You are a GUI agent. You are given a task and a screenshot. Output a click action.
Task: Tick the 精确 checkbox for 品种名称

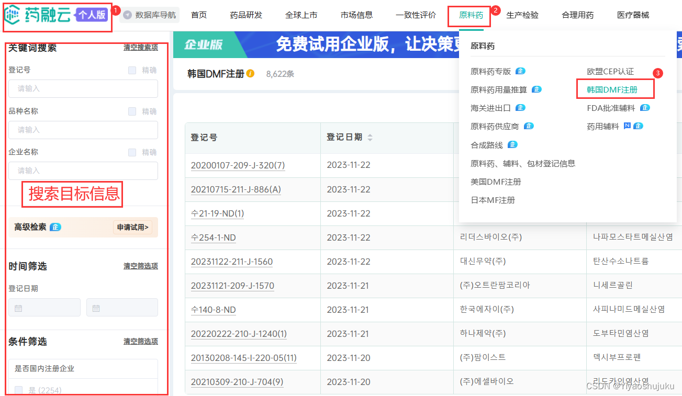coord(132,111)
